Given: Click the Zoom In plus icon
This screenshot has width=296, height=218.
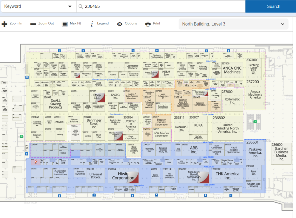Looking at the screenshot, I should coord(4,24).
